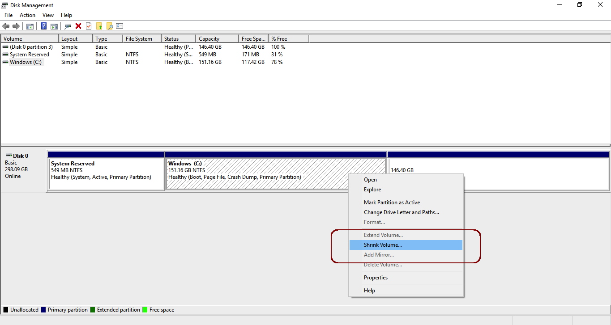Click the Disk Management title bar app icon

(x=5, y=5)
